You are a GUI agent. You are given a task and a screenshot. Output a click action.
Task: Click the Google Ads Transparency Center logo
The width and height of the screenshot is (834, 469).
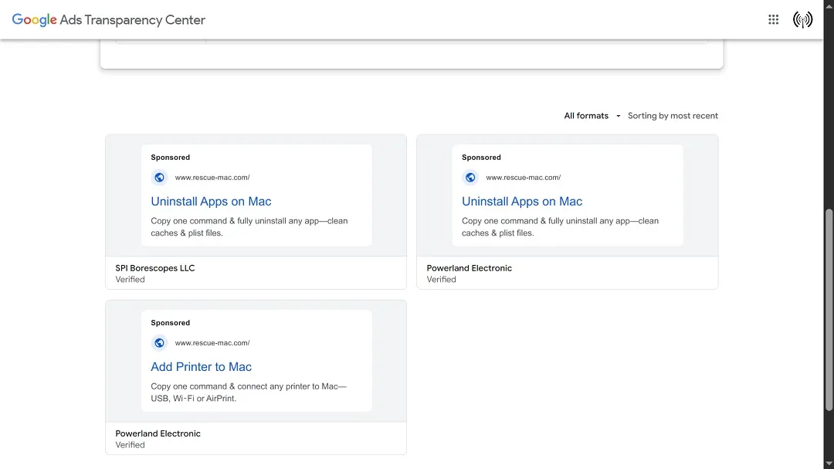coord(109,19)
